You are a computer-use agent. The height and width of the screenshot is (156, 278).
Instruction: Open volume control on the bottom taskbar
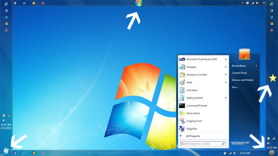(235, 153)
